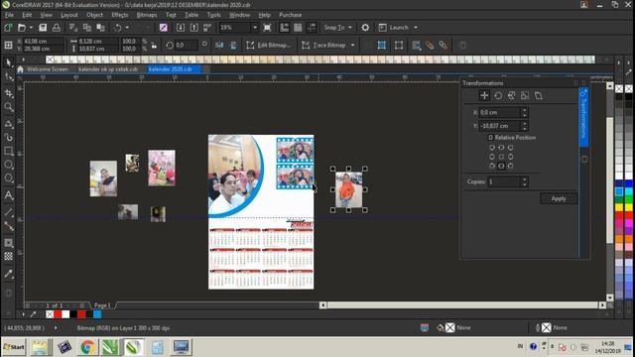Select the Rotate icon in Transformations docker

(498, 95)
